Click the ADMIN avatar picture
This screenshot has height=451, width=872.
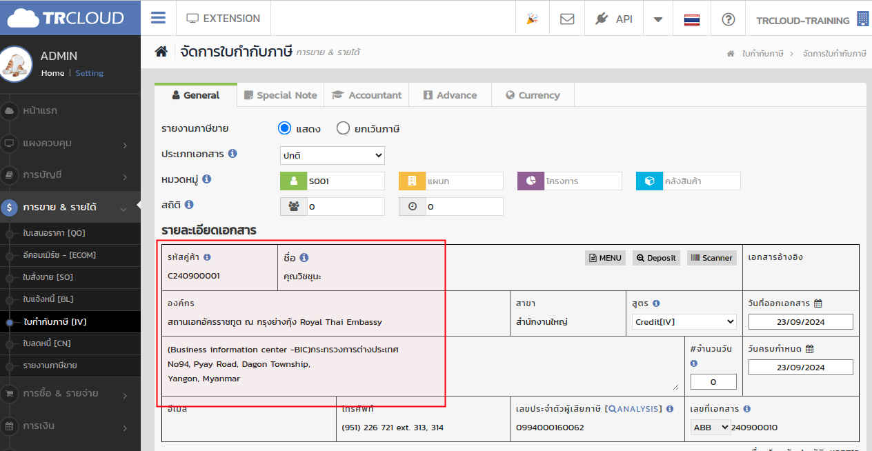pos(15,63)
